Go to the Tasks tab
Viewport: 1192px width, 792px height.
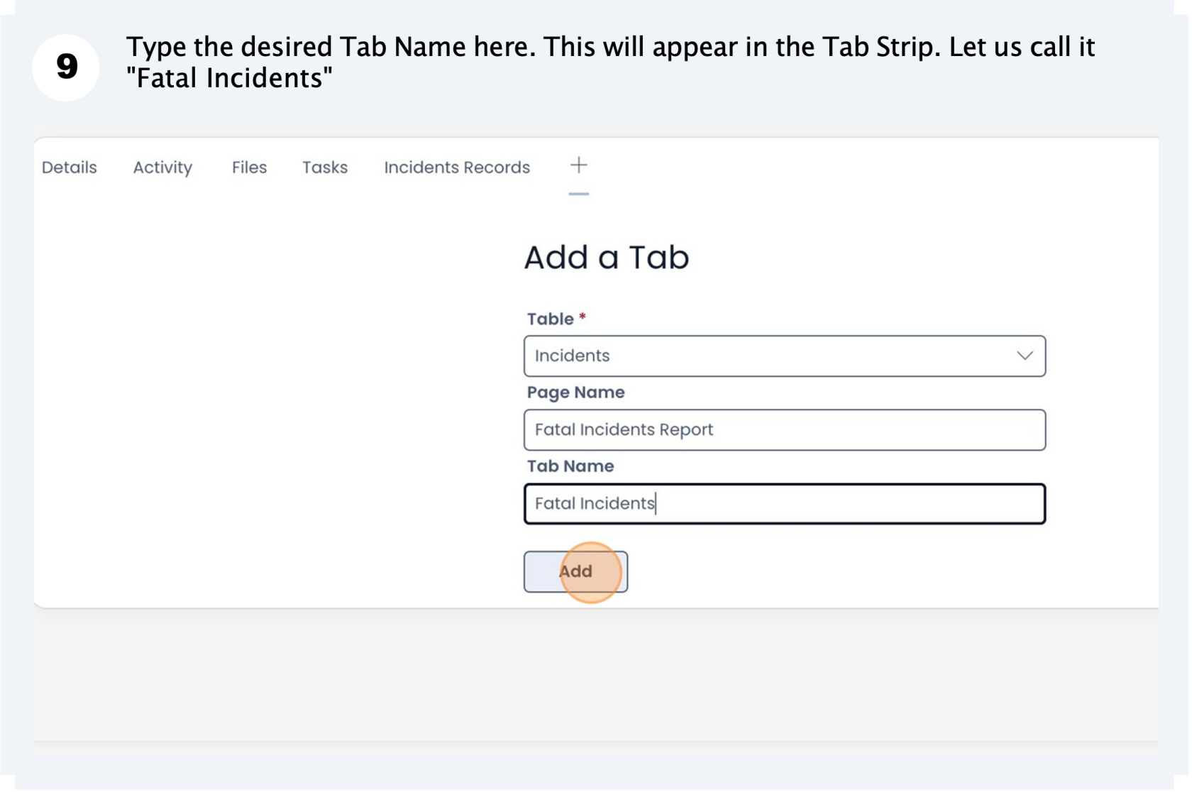[325, 167]
